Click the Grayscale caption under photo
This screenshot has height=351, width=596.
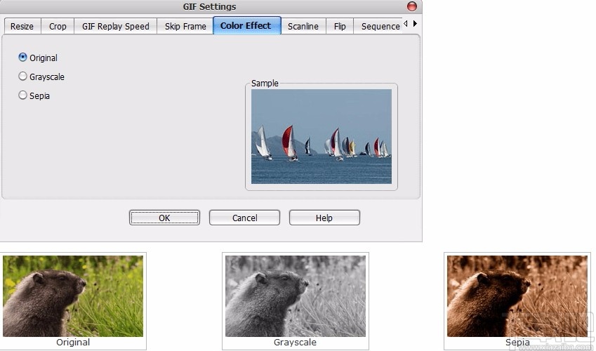click(295, 342)
